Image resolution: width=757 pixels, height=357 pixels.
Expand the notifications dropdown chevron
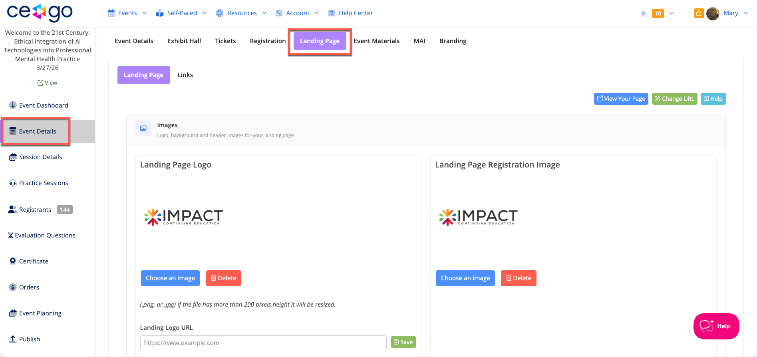point(672,13)
